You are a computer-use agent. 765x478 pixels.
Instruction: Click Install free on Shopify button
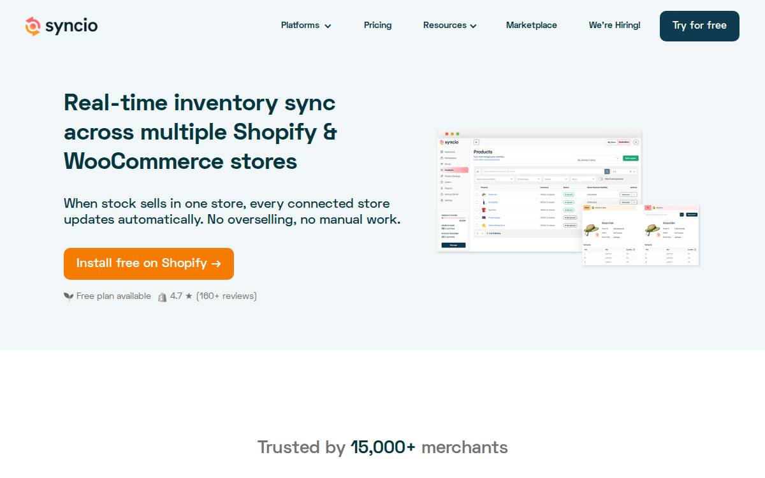149,264
